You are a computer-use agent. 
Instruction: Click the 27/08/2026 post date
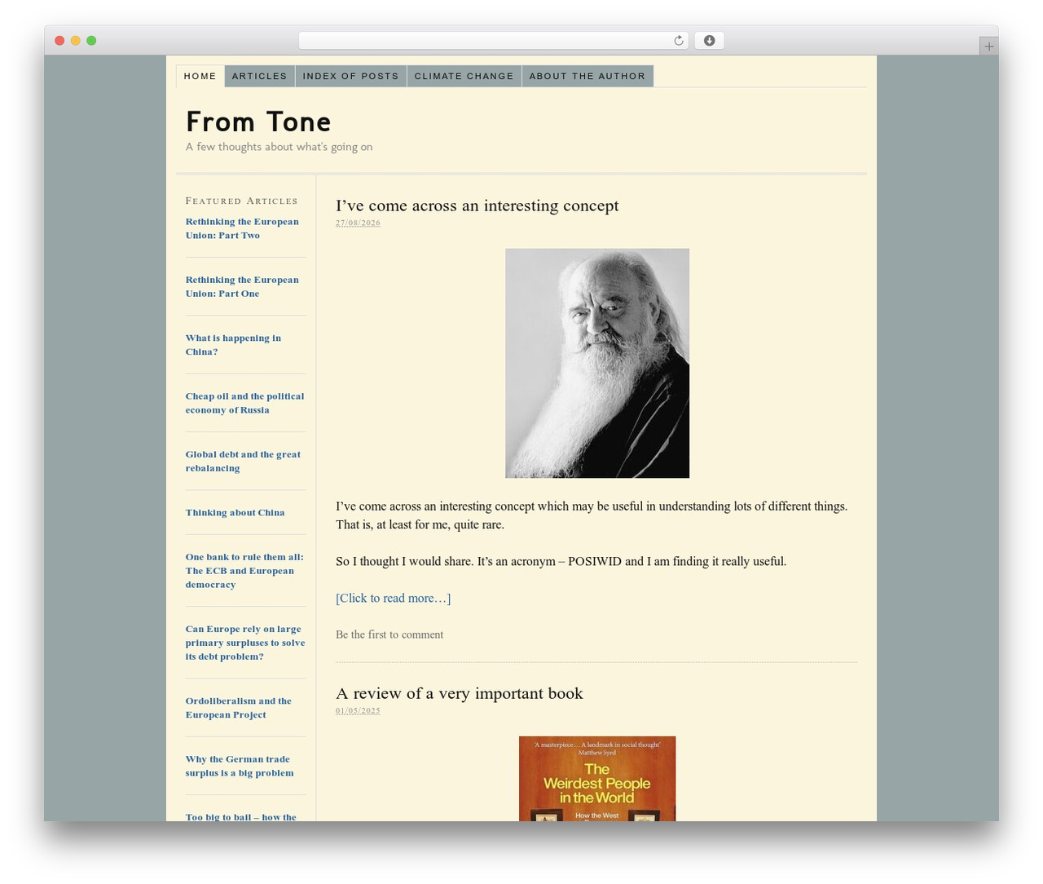tap(358, 223)
